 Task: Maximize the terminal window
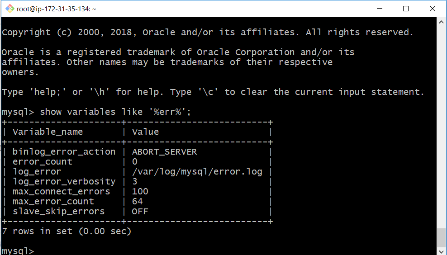[x=406, y=9]
